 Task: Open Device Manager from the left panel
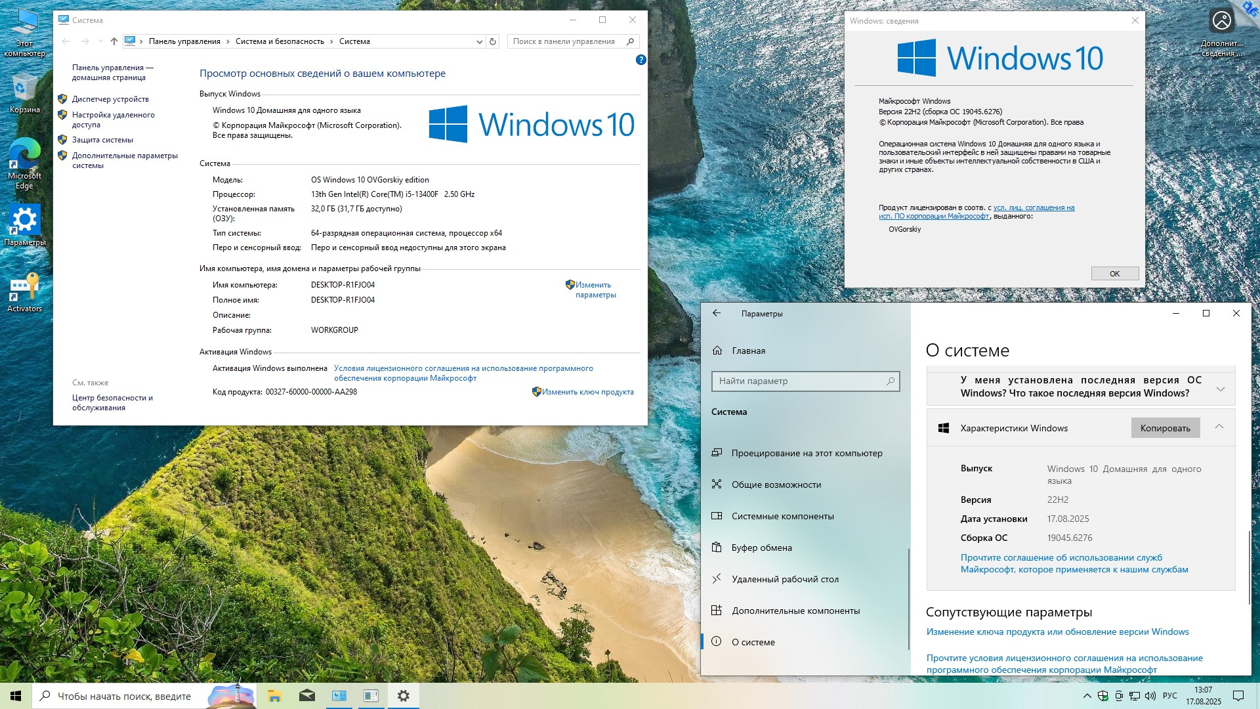(x=110, y=99)
